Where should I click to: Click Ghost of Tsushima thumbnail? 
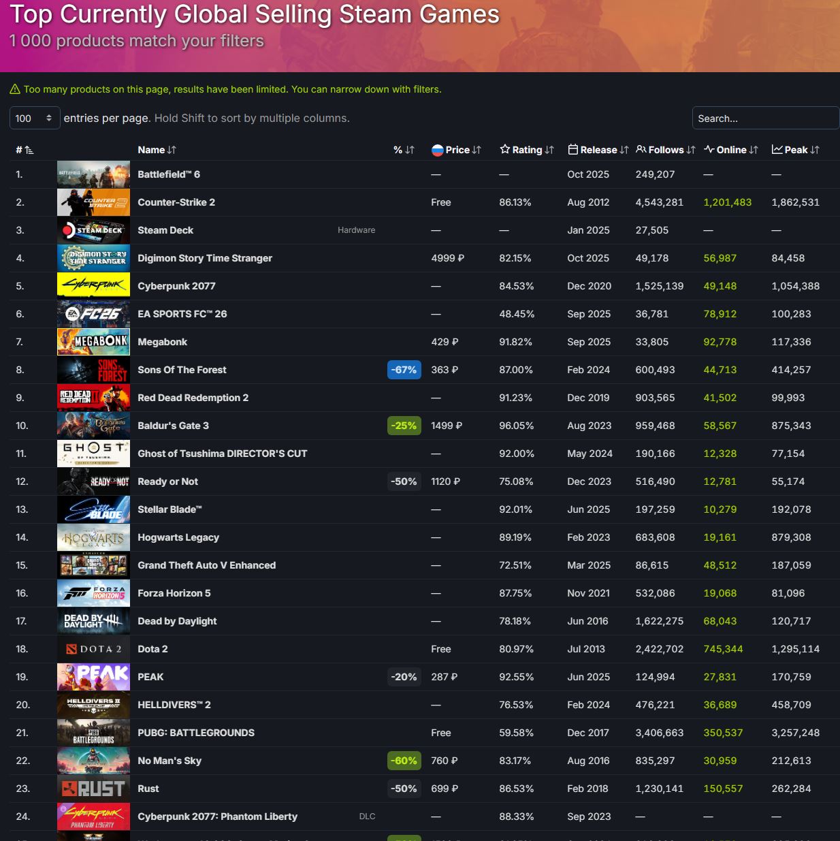click(93, 454)
